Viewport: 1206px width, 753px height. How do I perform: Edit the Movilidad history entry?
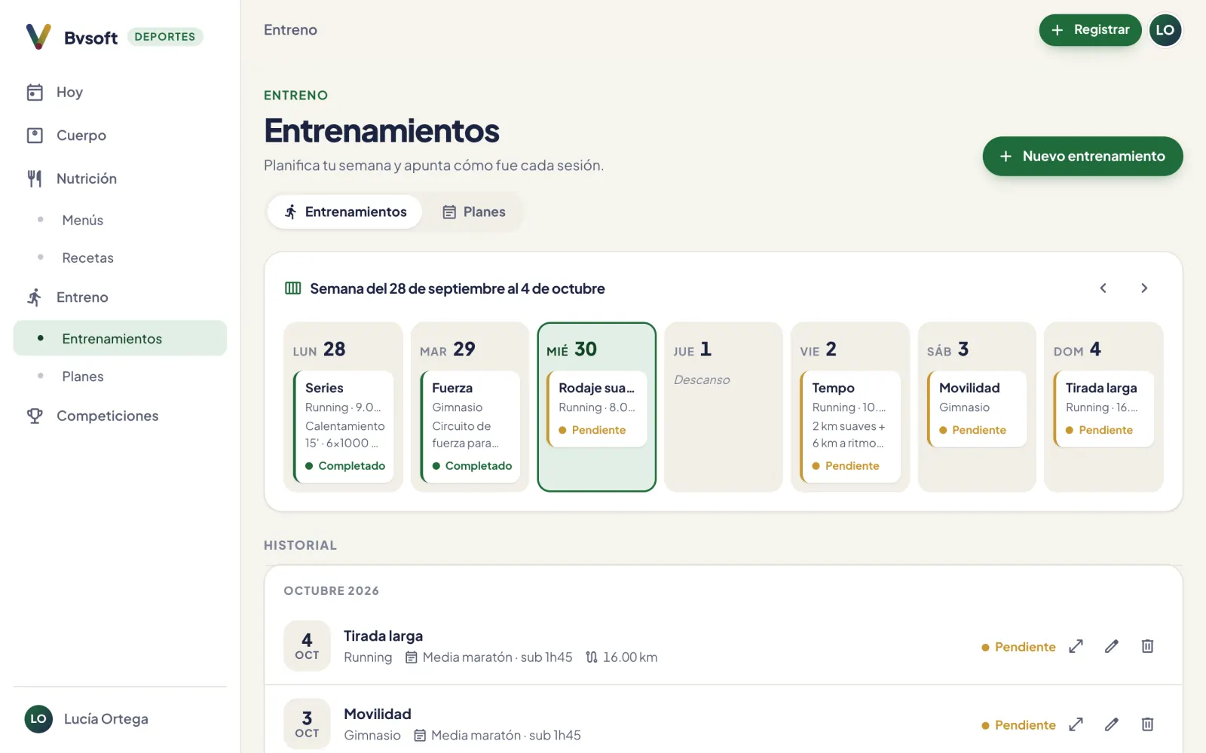(x=1112, y=724)
